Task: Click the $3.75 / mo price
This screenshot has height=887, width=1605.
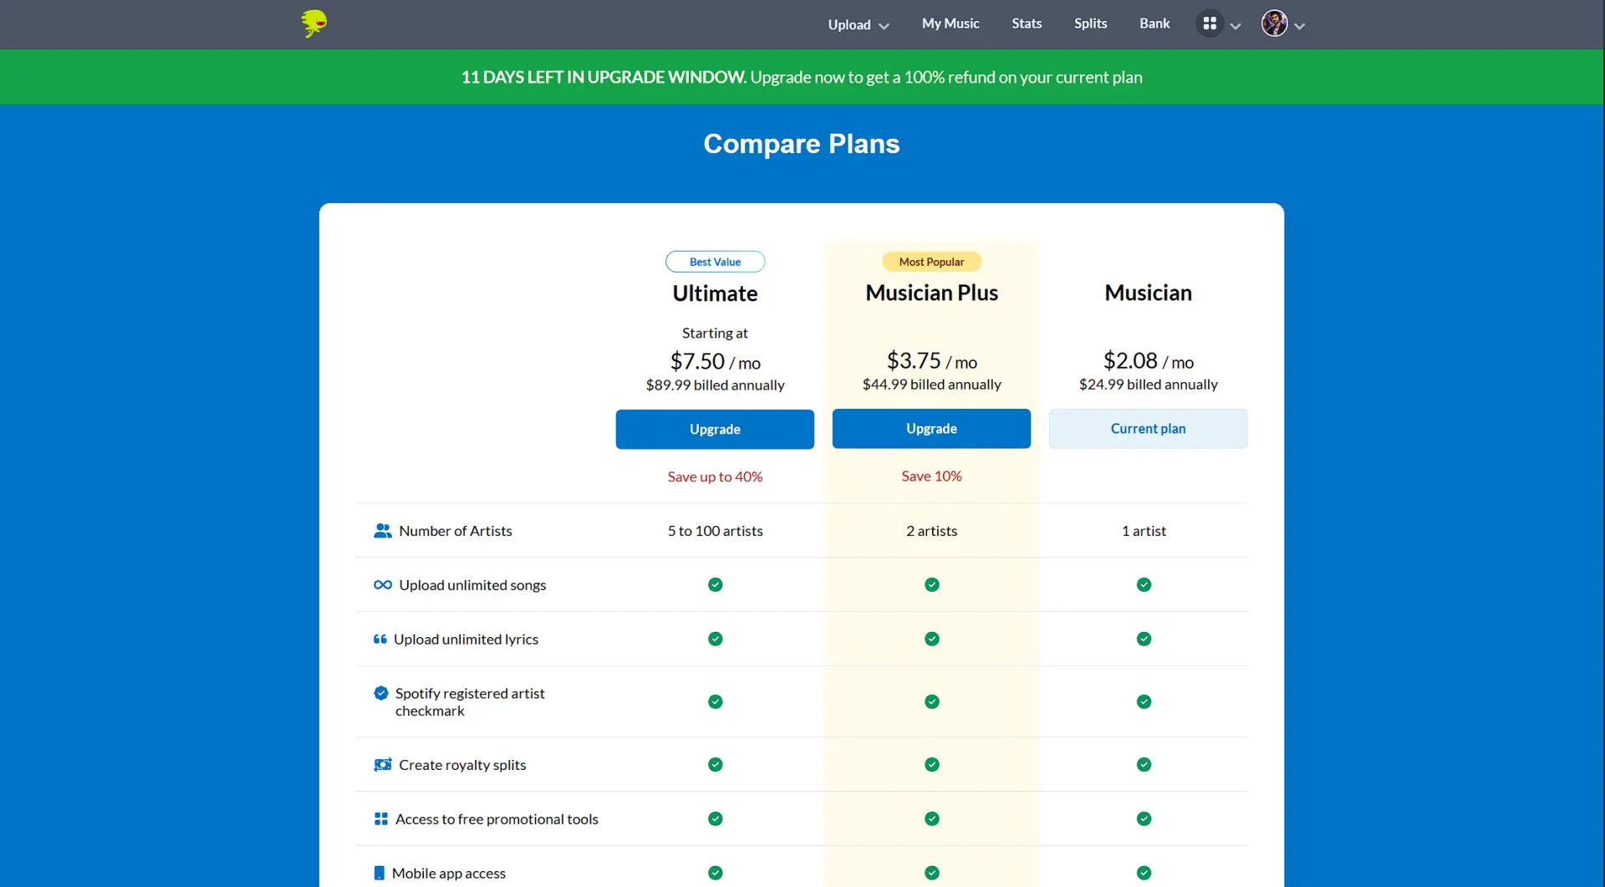Action: click(x=932, y=360)
